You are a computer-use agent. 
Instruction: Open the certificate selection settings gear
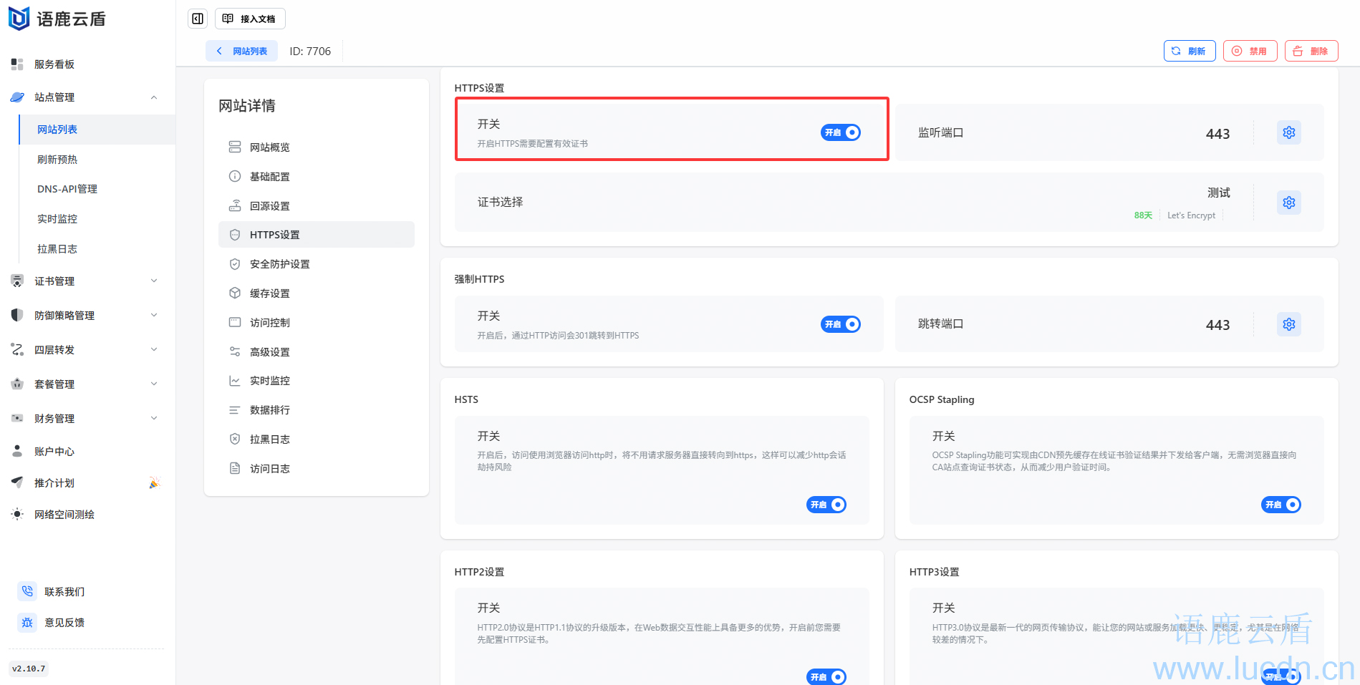1288,203
